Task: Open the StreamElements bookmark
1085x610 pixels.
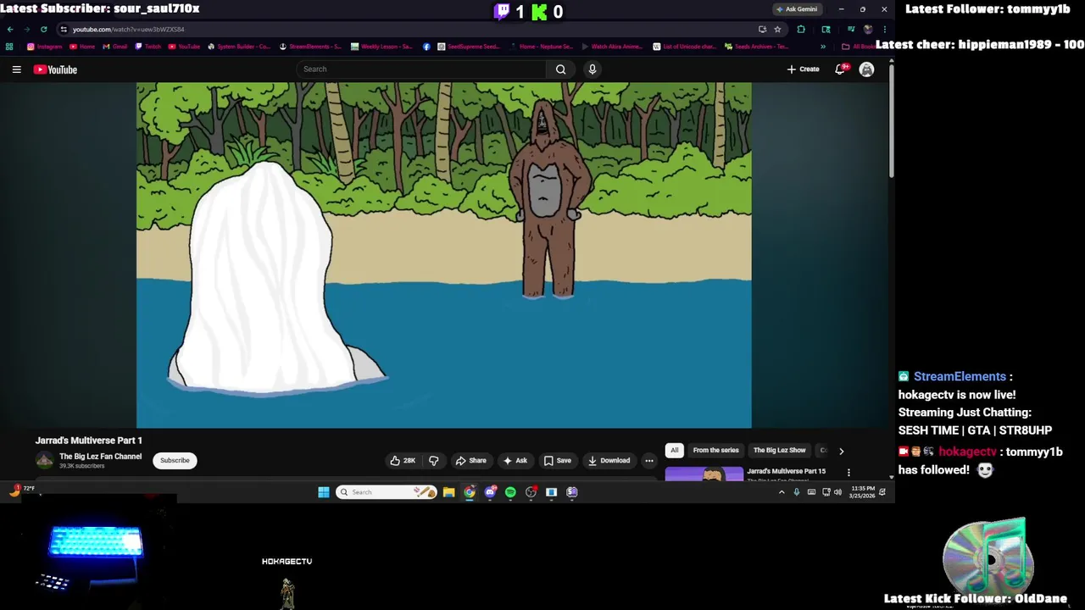Action: coord(310,47)
